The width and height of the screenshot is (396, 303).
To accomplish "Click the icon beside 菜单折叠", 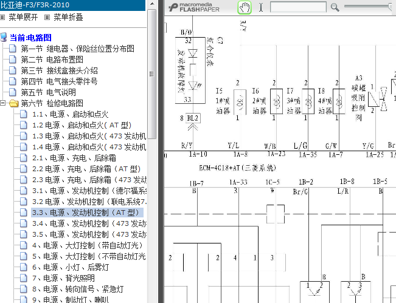I will click(47, 18).
